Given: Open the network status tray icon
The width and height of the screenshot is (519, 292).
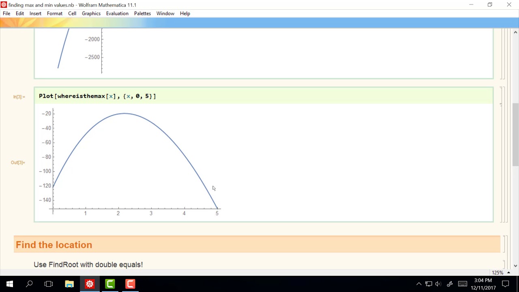Looking at the screenshot, I should click(x=429, y=284).
